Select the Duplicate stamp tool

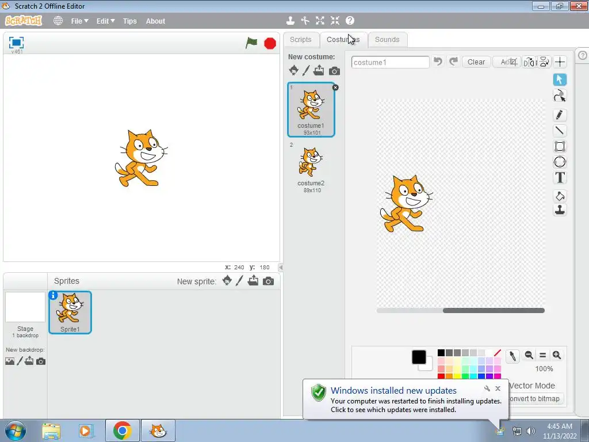tap(560, 210)
